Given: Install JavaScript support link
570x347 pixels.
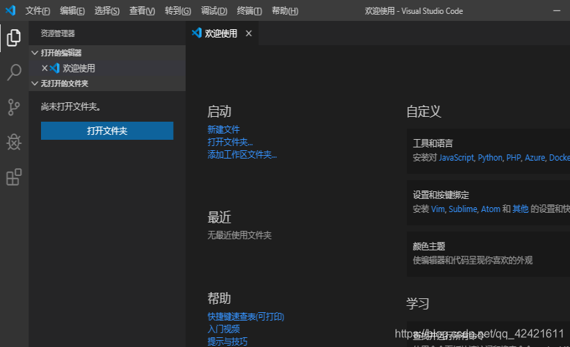Looking at the screenshot, I should (456, 157).
